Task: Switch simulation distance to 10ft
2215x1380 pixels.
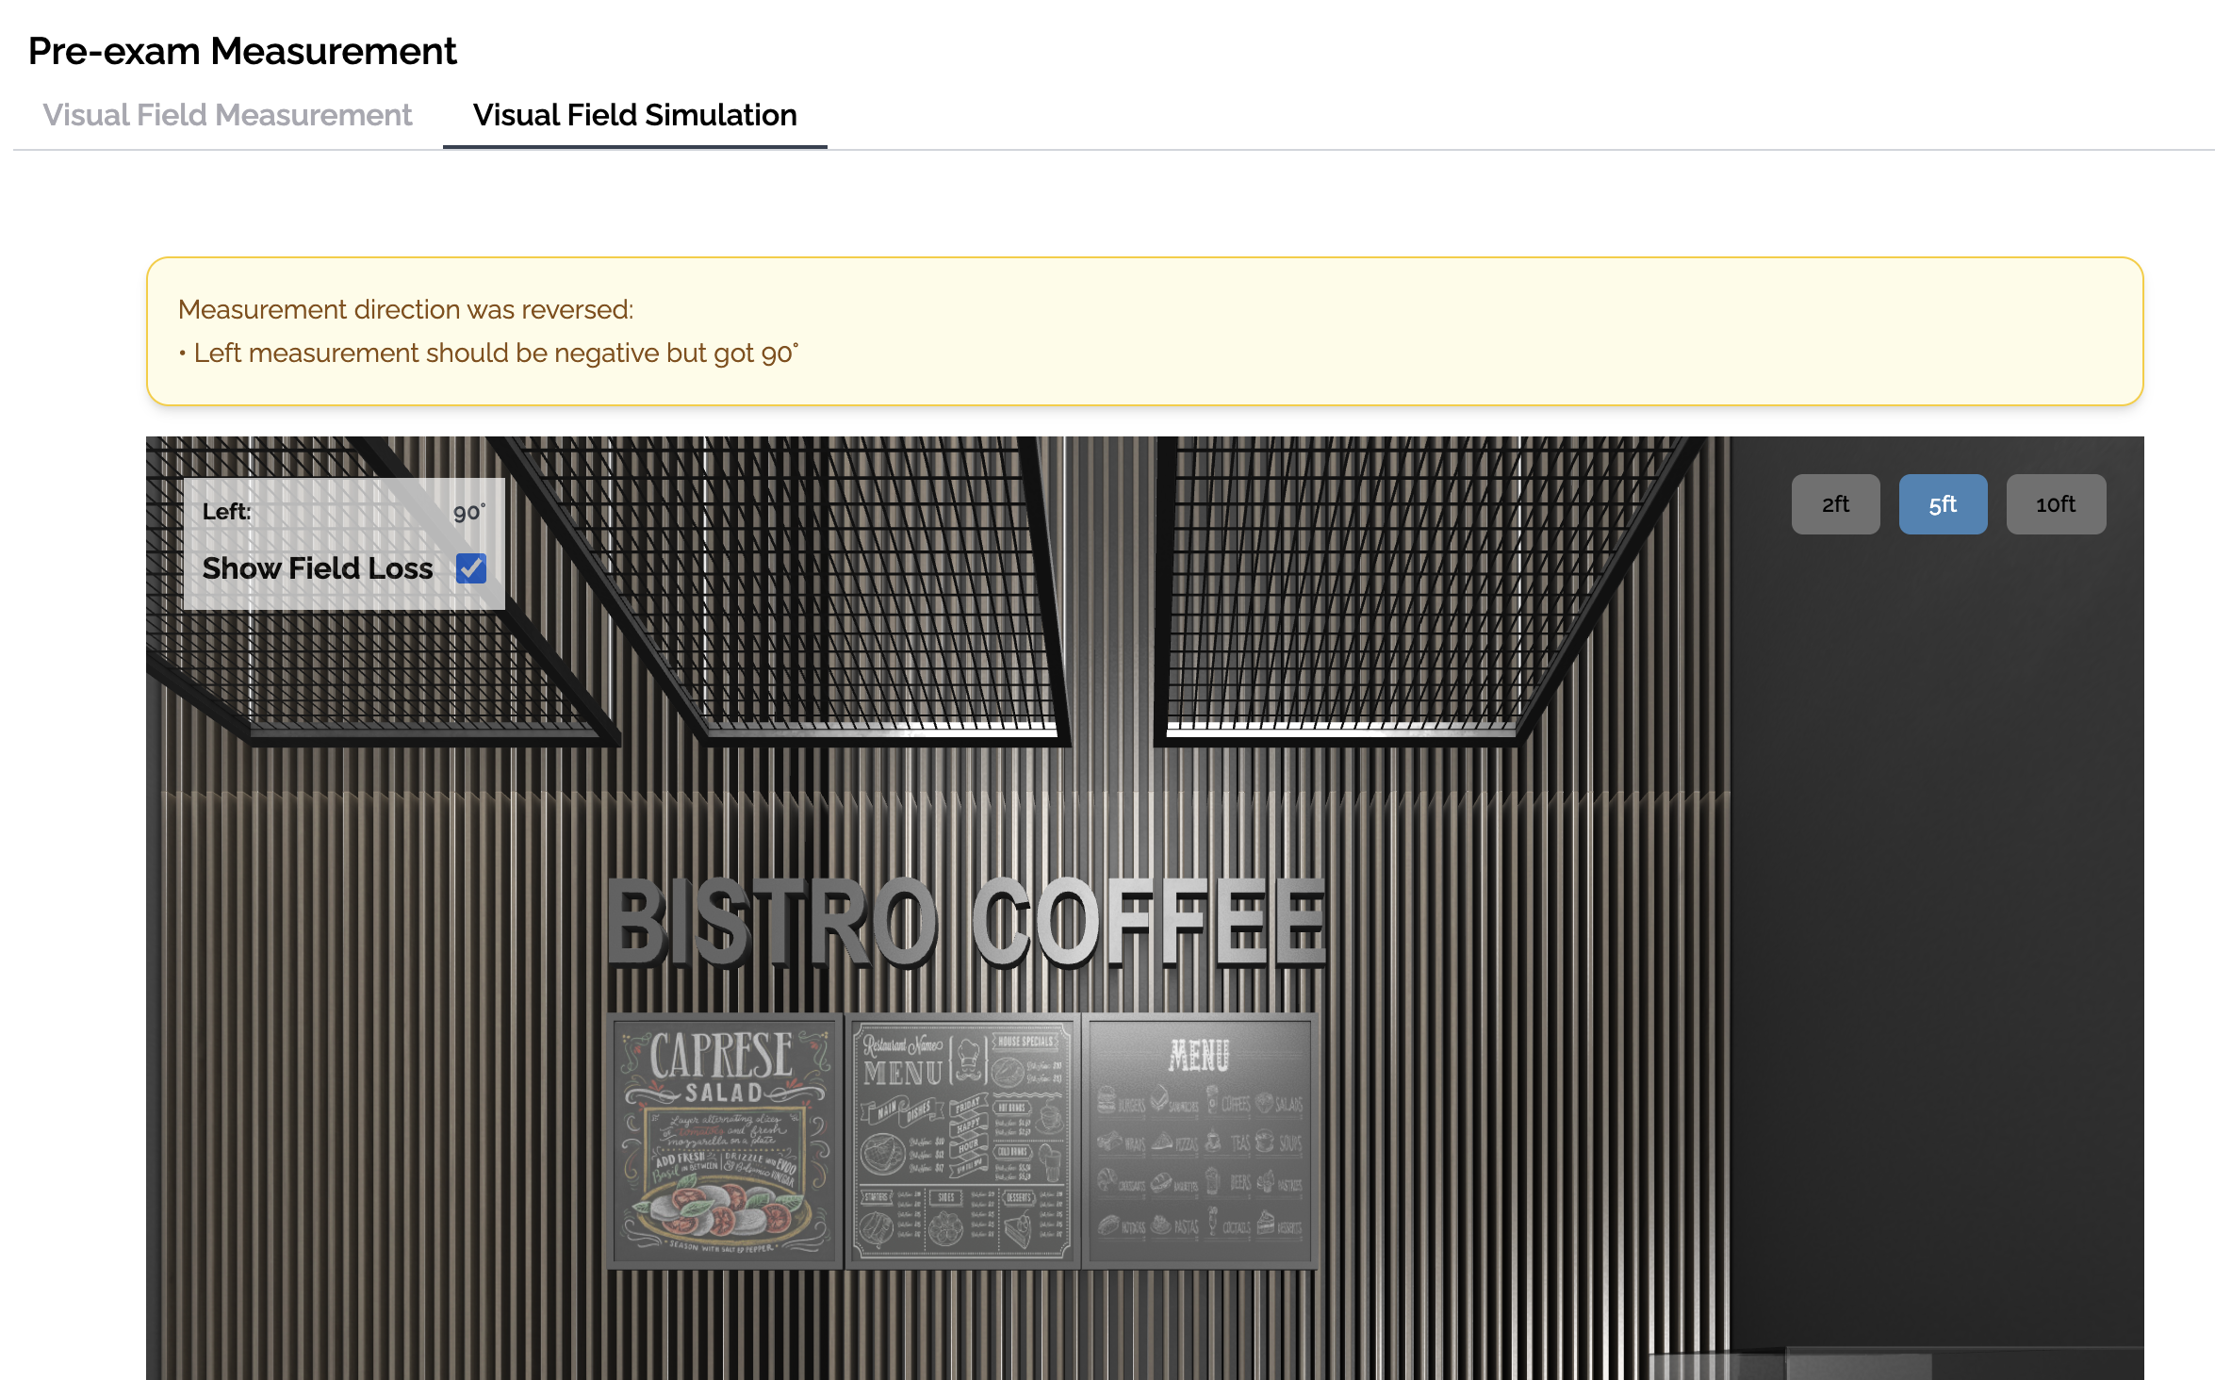Action: [2055, 504]
